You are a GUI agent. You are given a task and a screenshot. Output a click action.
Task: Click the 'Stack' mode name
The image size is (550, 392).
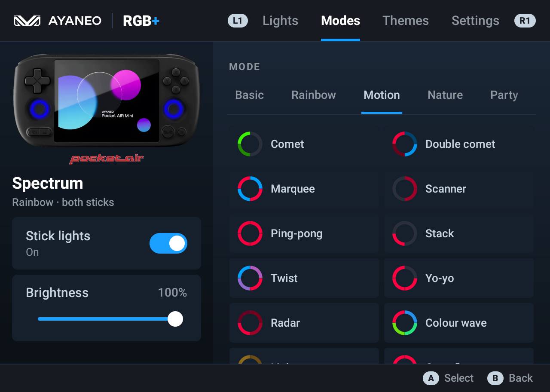(440, 233)
